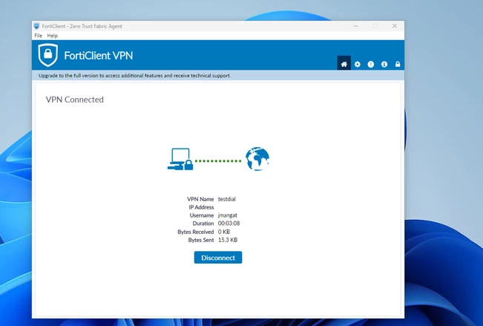Click the Bytes Sent label

click(x=201, y=240)
